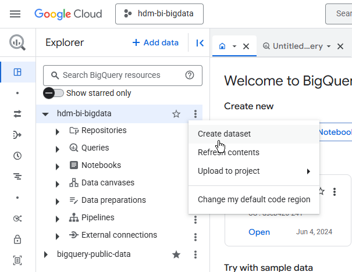
Task: Open the Dataform pipeline icon in sidebar
Action: [17, 135]
